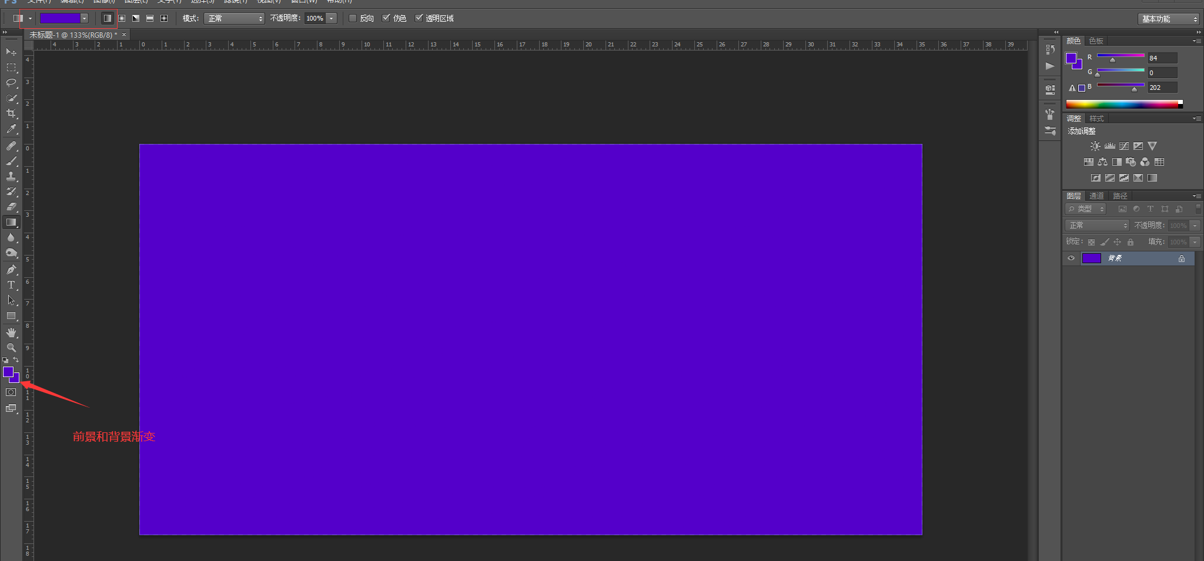The height and width of the screenshot is (561, 1204).
Task: Enable the 反向 reverse checkbox
Action: (353, 18)
